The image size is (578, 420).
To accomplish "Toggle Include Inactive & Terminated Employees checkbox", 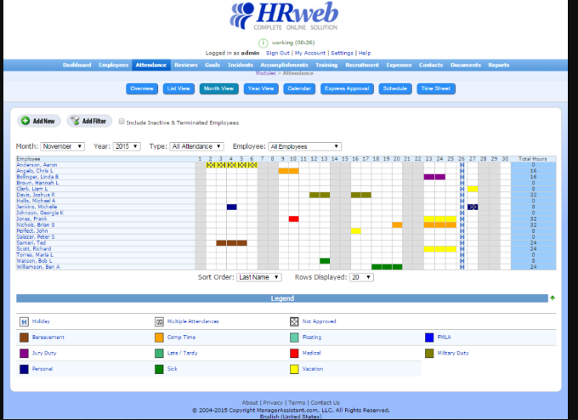I will click(x=122, y=122).
